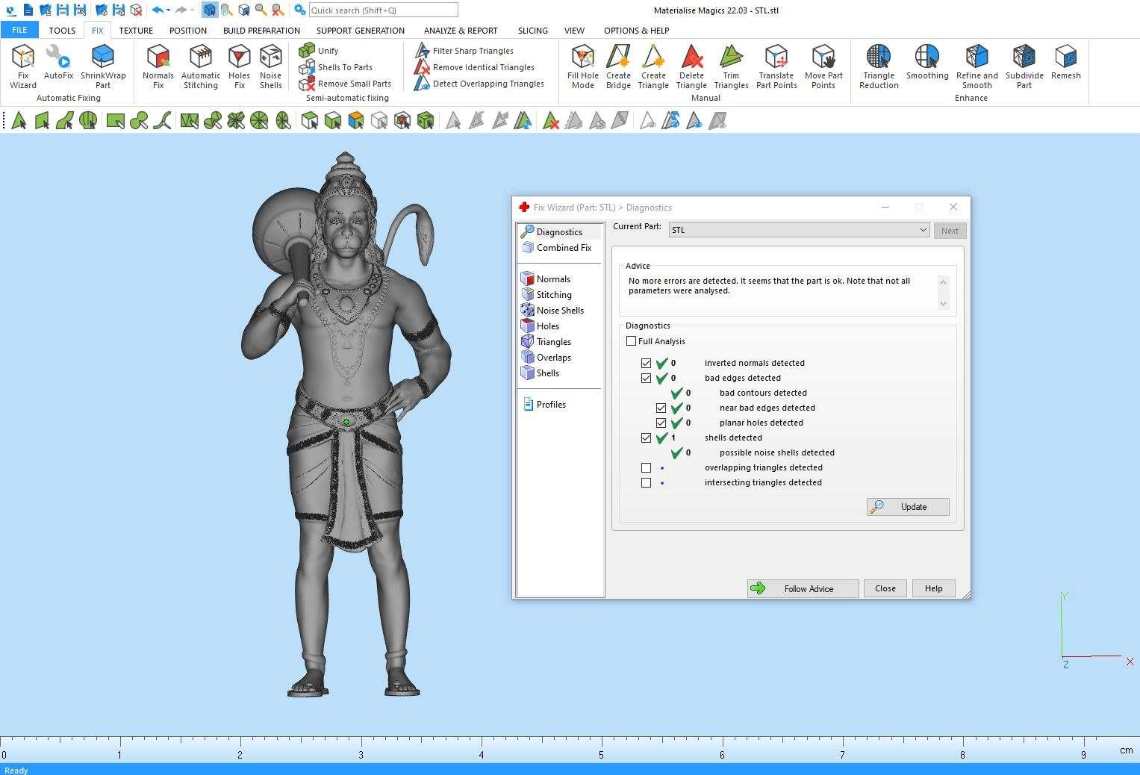
Task: Select the ShrinkWrap Part tool
Action: [103, 64]
